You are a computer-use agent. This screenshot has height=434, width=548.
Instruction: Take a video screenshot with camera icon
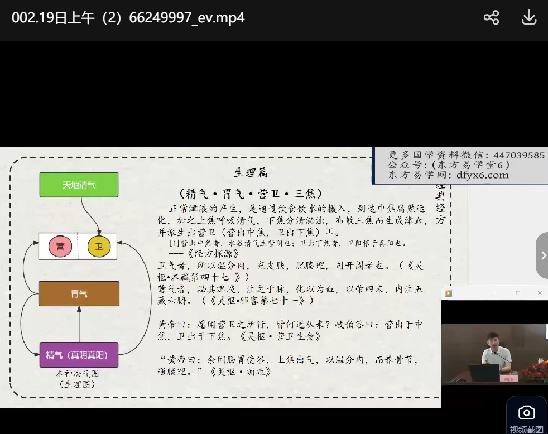[x=526, y=413]
